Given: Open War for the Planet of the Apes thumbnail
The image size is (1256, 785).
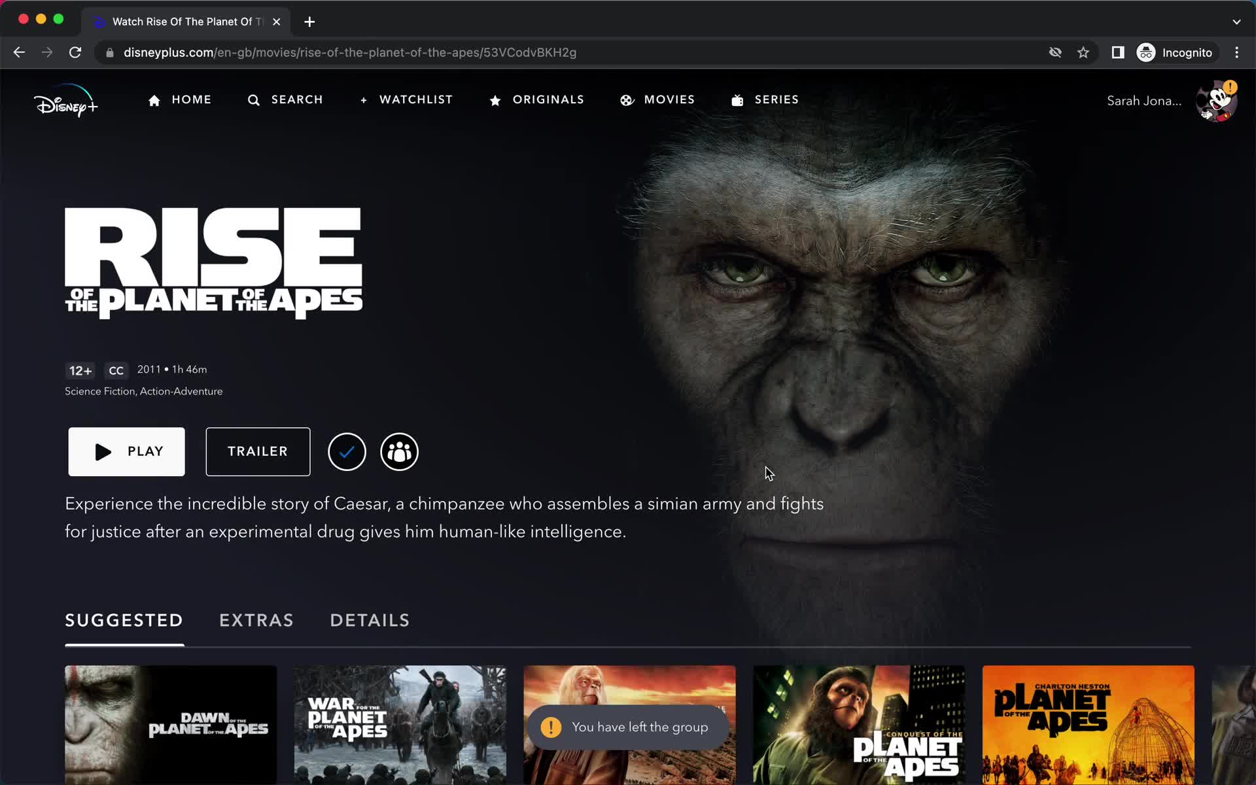Looking at the screenshot, I should pos(400,725).
